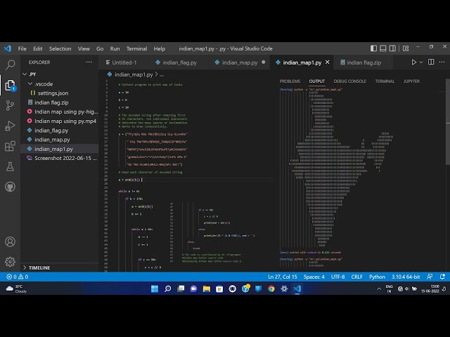Toggle secondary side bar layout icon
This screenshot has width=450, height=337.
point(392,48)
